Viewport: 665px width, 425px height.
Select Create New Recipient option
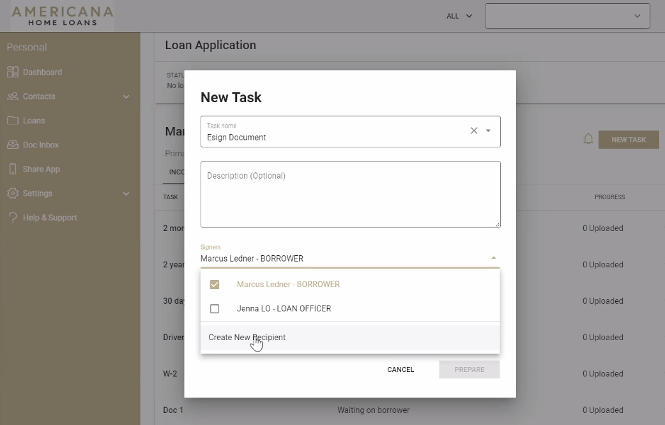[x=247, y=338]
